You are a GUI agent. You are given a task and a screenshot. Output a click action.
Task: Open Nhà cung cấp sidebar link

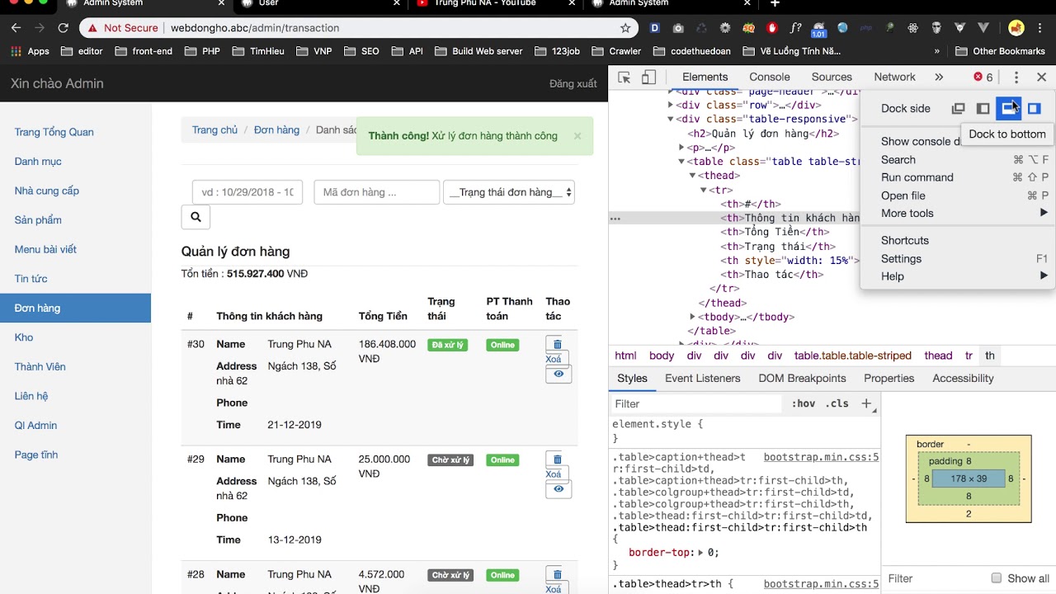[46, 191]
